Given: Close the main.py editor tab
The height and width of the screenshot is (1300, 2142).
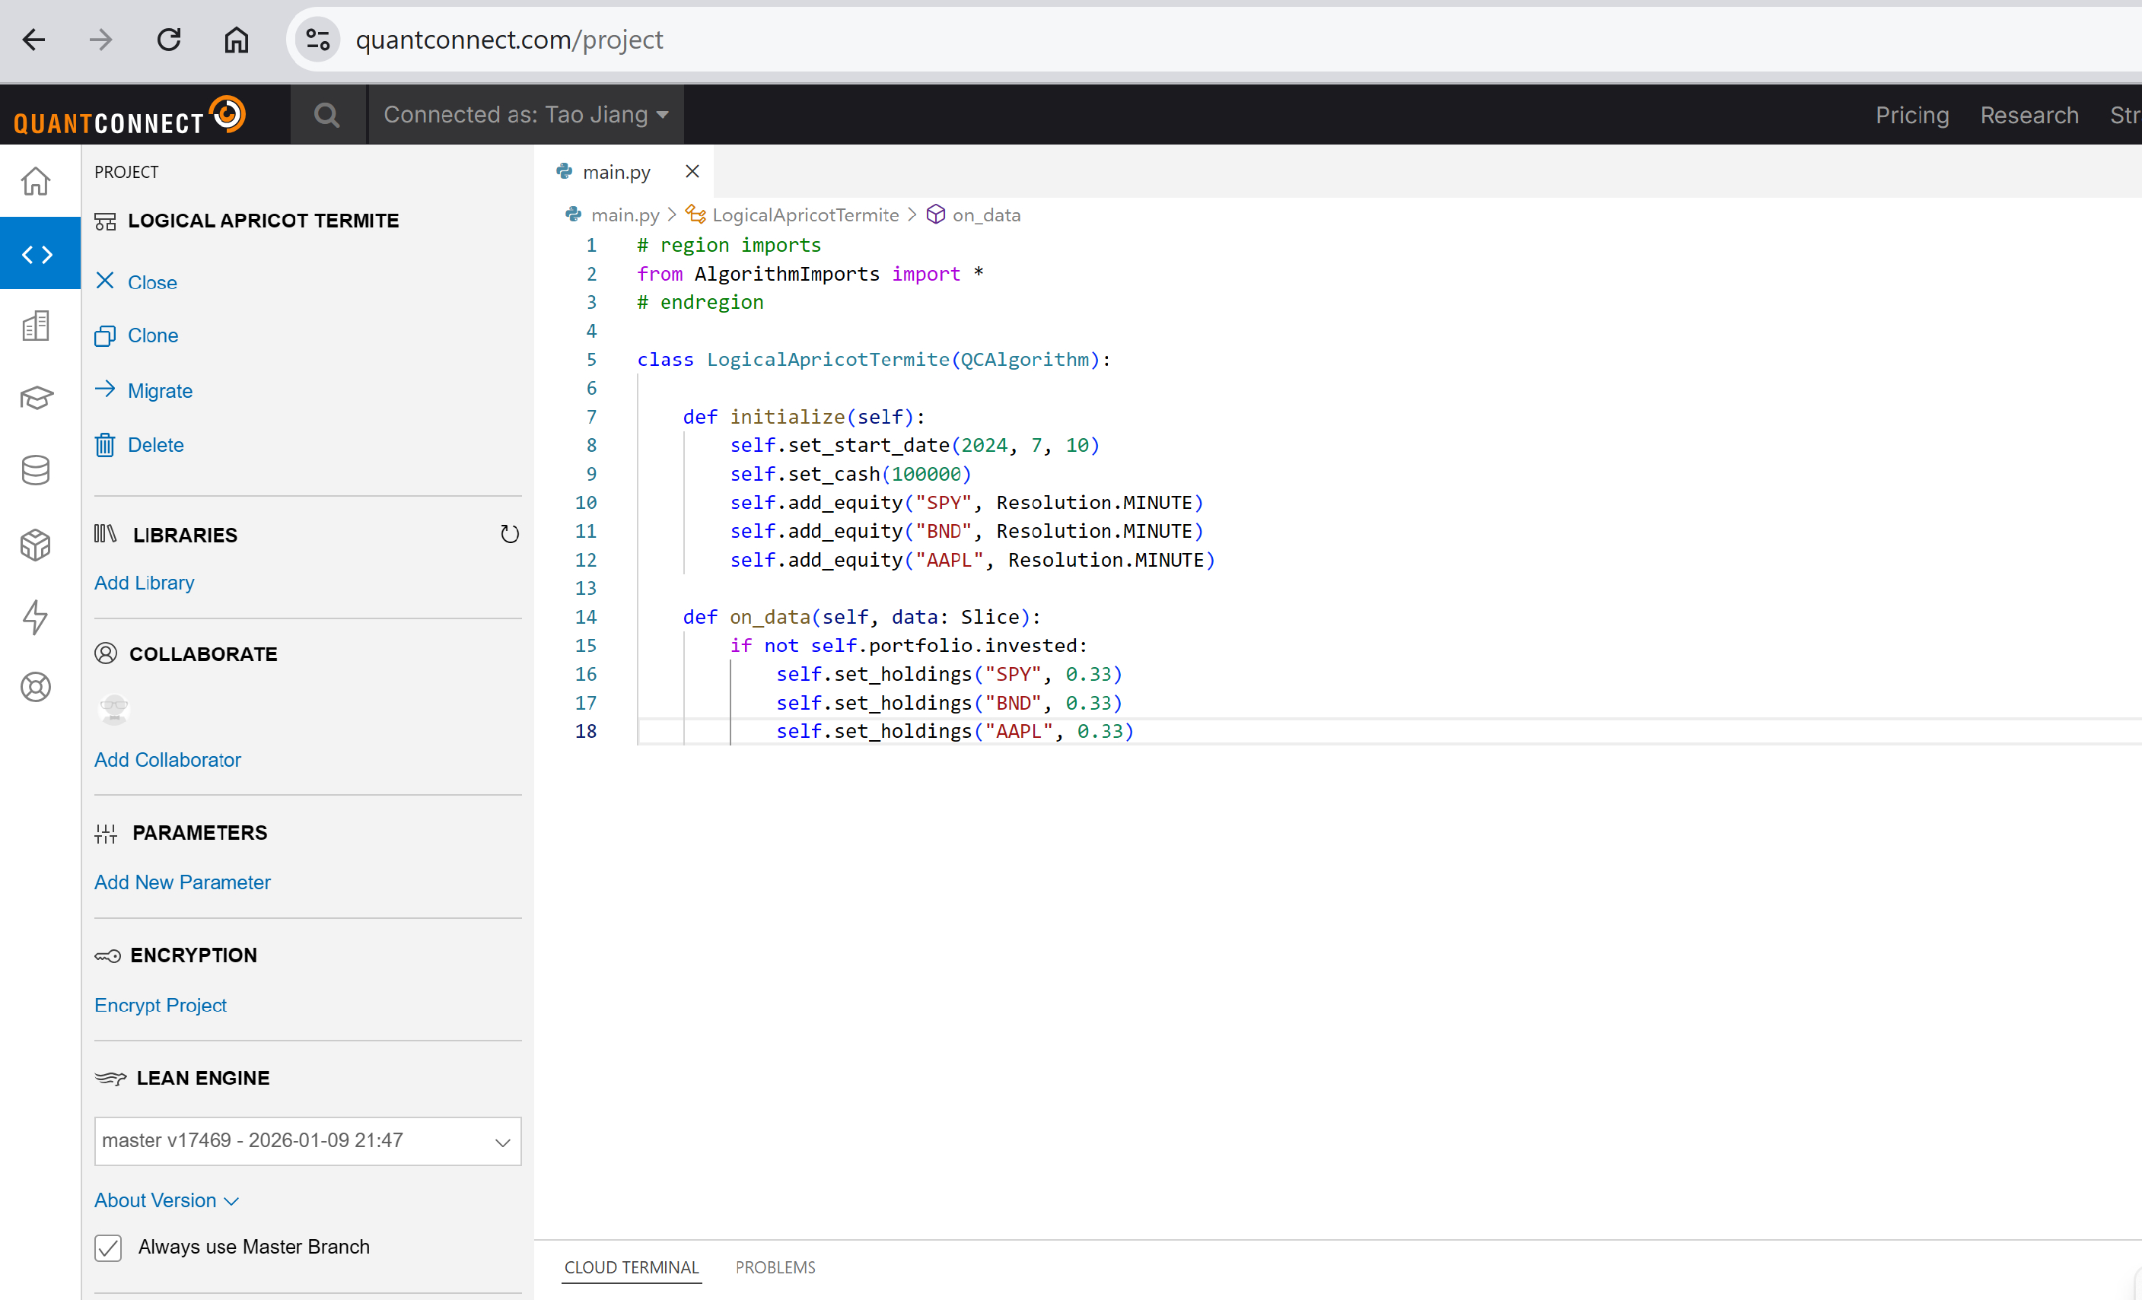Looking at the screenshot, I should (692, 171).
